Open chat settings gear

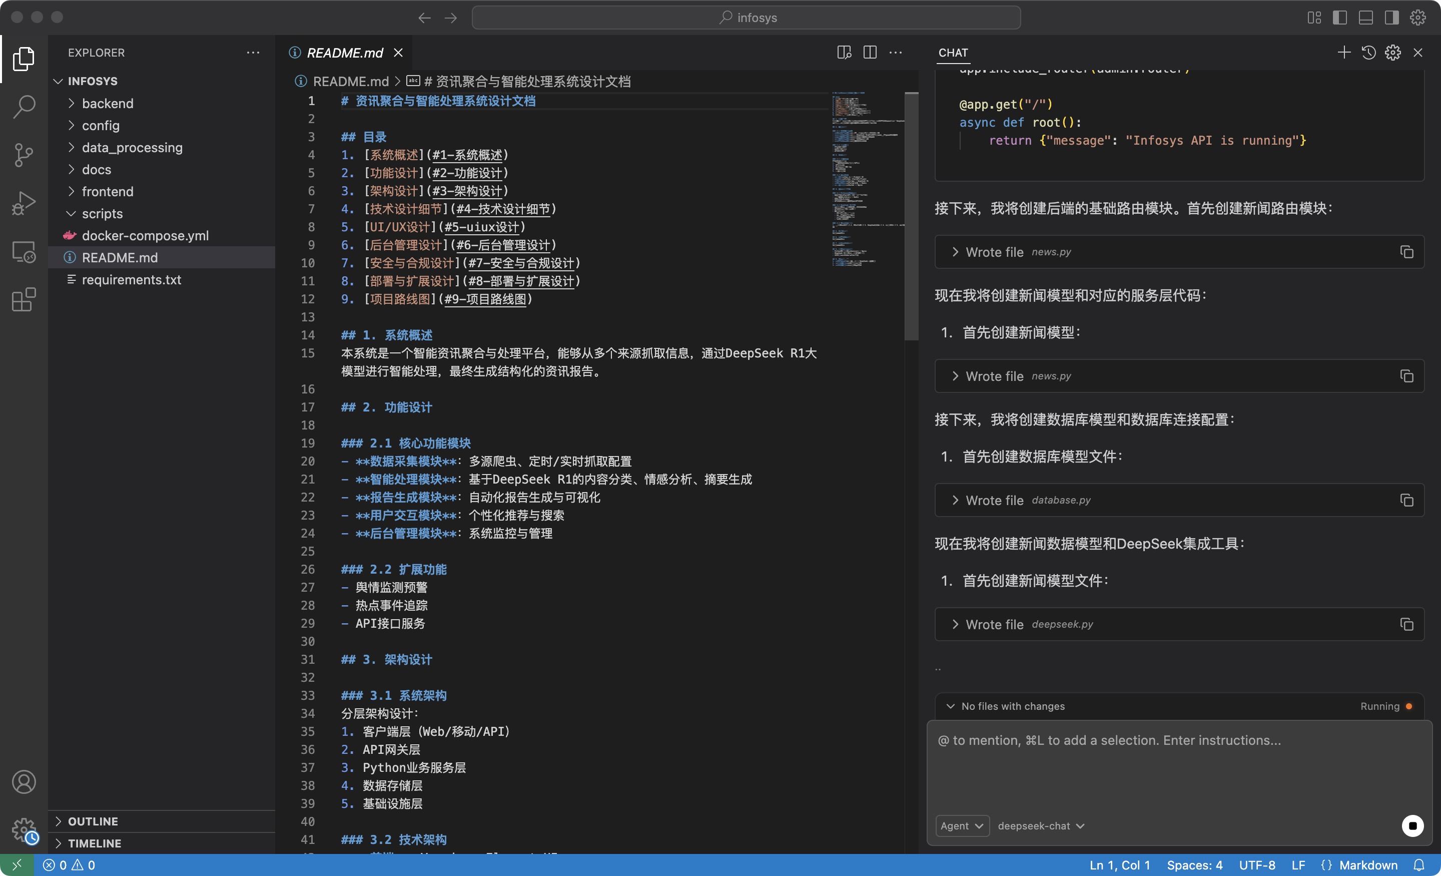click(x=1393, y=53)
